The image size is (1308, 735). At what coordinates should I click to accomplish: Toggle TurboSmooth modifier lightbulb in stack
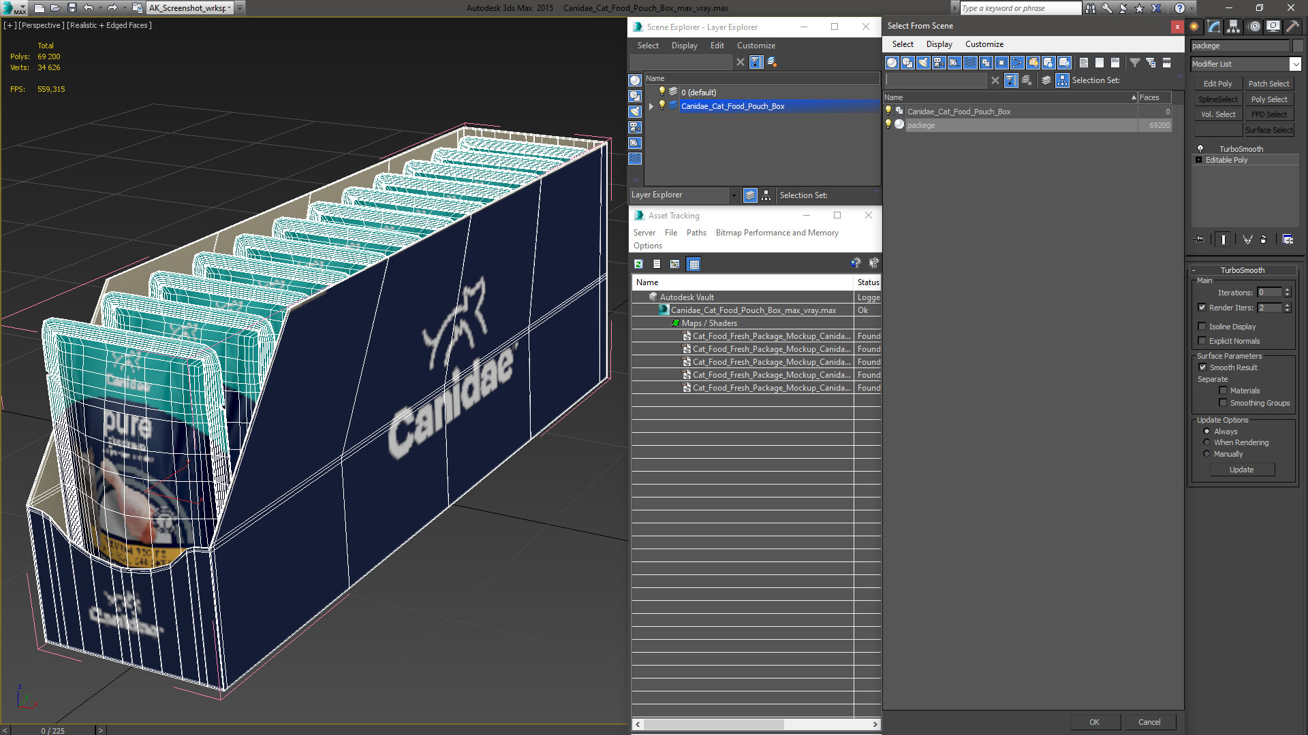pos(1200,148)
